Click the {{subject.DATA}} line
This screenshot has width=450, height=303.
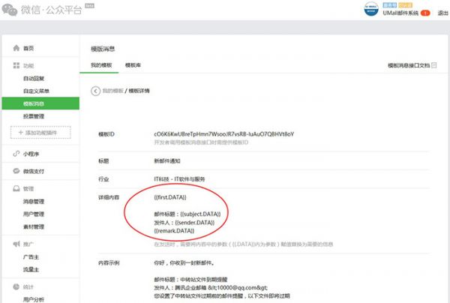pyautogui.click(x=187, y=214)
